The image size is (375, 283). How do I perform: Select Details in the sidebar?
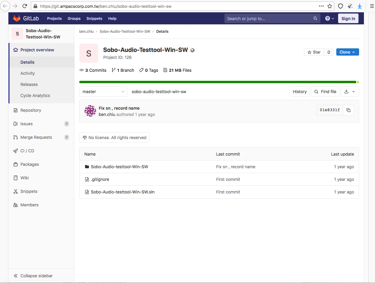41,62
